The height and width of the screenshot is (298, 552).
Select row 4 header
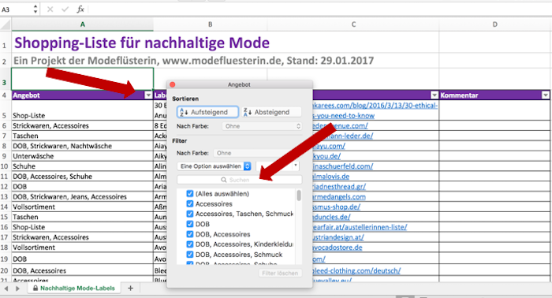[x=5, y=95]
